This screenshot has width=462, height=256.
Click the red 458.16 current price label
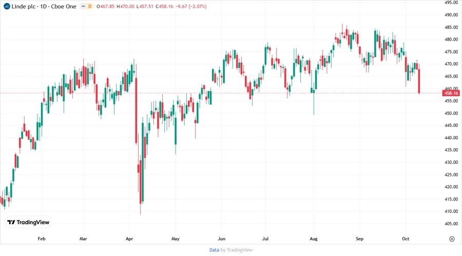coord(451,93)
